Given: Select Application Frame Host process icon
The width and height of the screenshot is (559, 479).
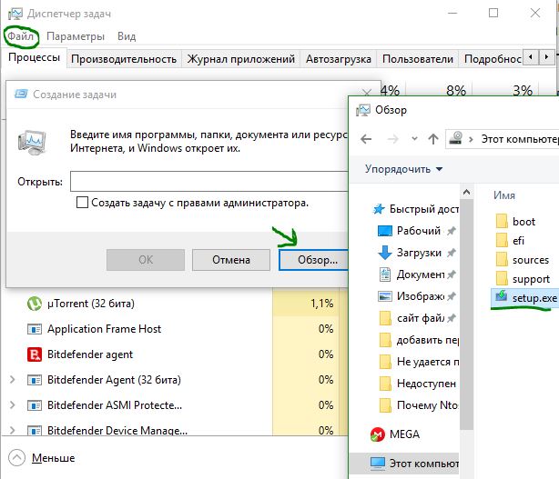Looking at the screenshot, I should (35, 329).
